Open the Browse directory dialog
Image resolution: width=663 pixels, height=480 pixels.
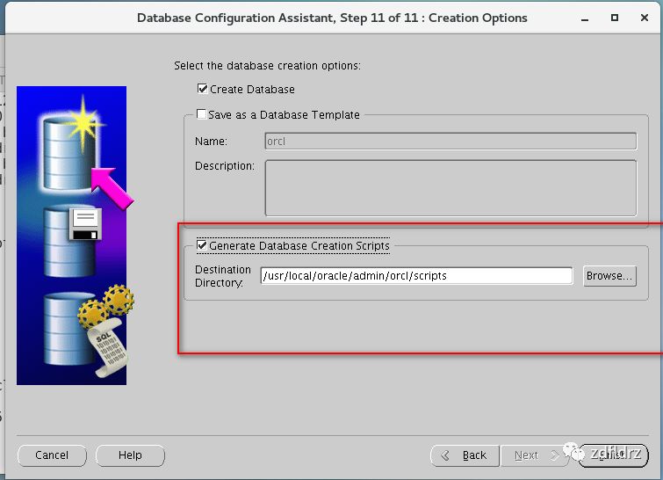[609, 276]
